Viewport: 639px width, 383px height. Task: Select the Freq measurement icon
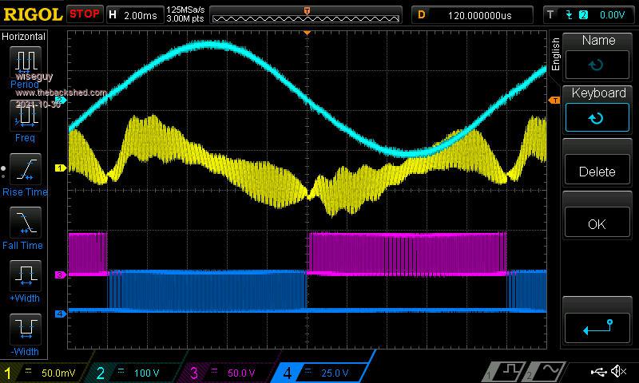(26, 120)
